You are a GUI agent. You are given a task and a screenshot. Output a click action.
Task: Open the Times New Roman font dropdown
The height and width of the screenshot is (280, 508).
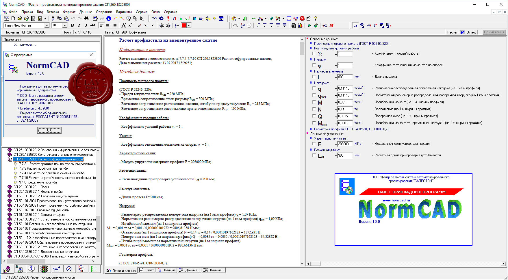(x=47, y=25)
